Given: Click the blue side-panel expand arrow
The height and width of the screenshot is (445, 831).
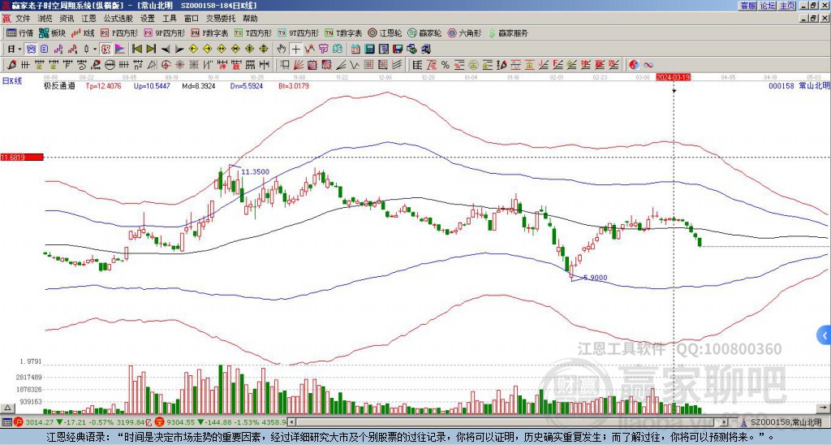Looking at the screenshot, I should [825, 334].
